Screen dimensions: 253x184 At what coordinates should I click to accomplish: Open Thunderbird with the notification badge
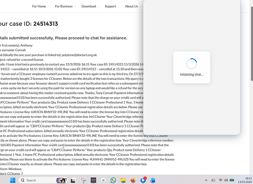pos(143,180)
